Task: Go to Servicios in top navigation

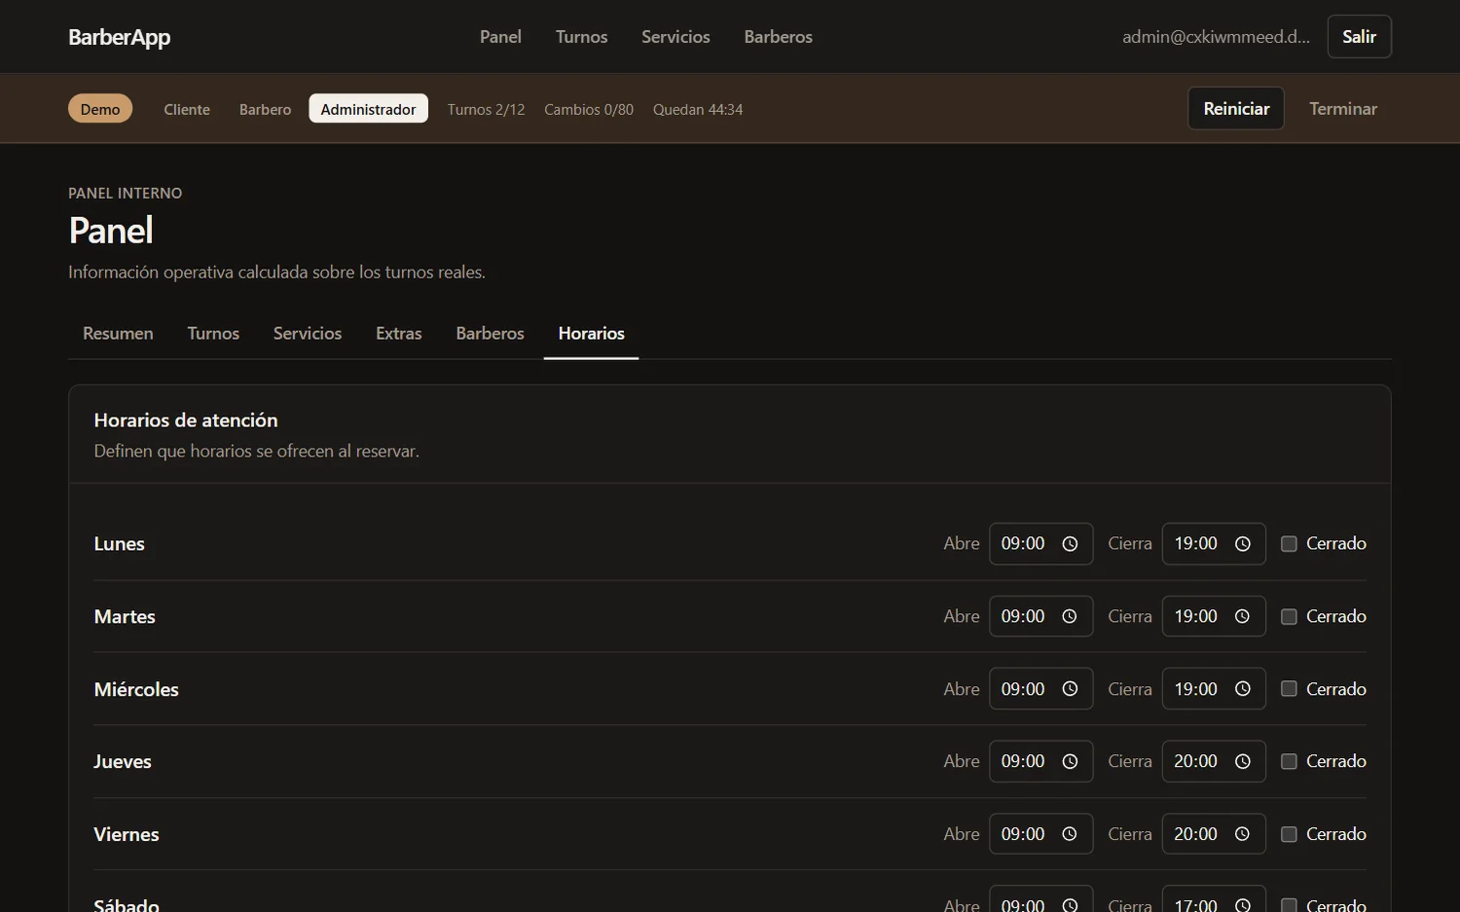Action: pyautogui.click(x=675, y=37)
